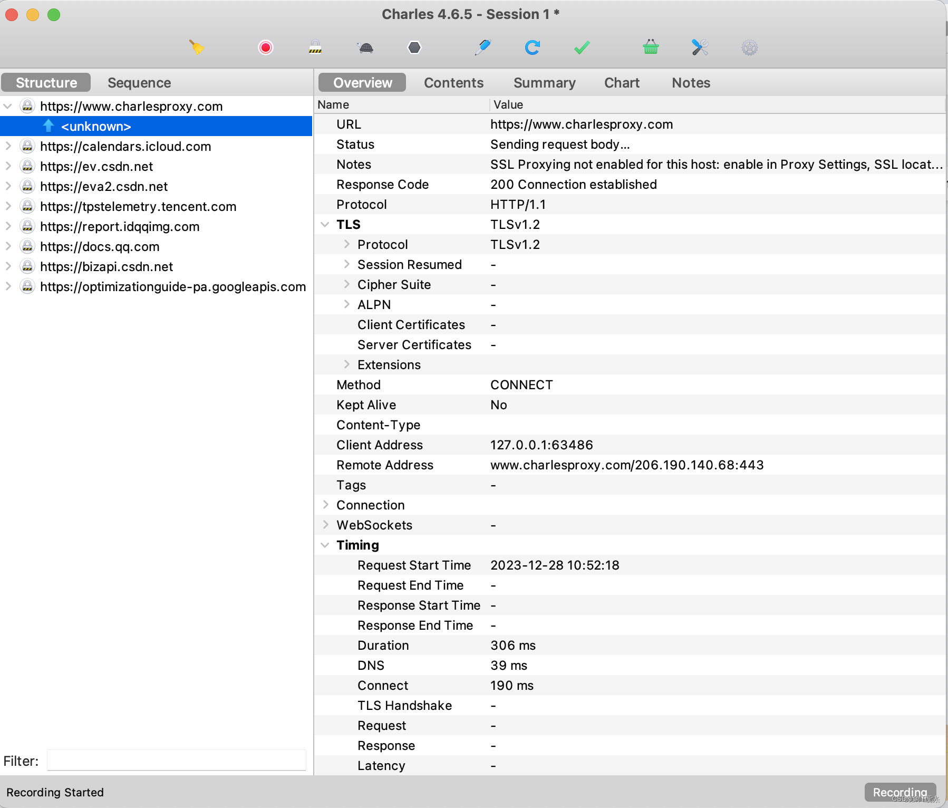Toggle SSL Proxying padlock icon
948x808 pixels.
(315, 47)
